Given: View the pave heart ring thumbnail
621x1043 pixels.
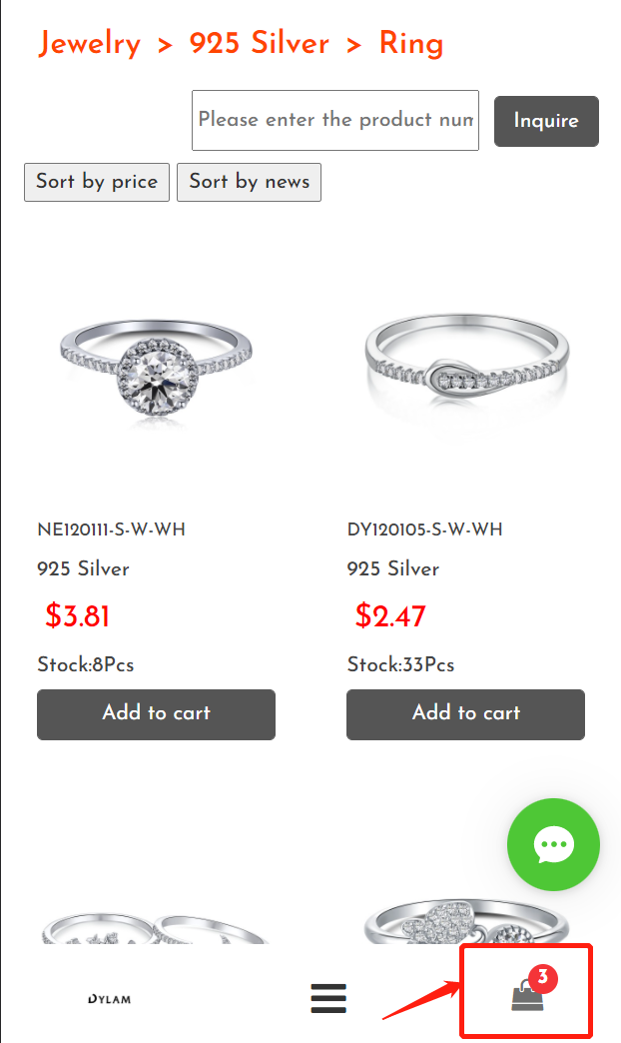Looking at the screenshot, I should [x=466, y=923].
